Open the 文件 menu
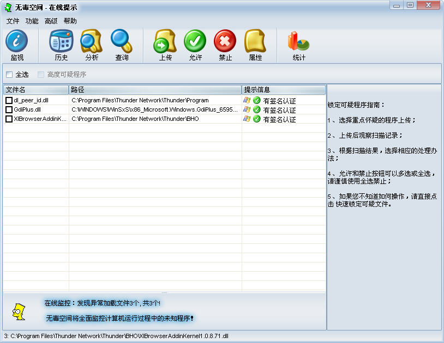 (13, 21)
